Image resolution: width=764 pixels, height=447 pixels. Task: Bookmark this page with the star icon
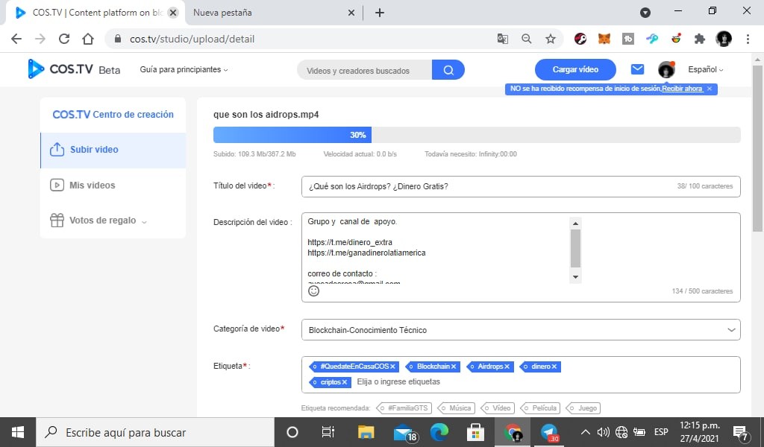(x=551, y=39)
